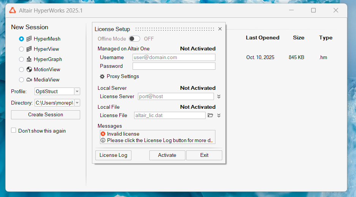Expand the License Server chevron
Image resolution: width=356 pixels, height=197 pixels.
(x=219, y=97)
